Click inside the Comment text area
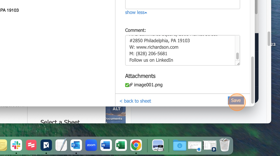The height and width of the screenshot is (156, 280). [x=180, y=50]
